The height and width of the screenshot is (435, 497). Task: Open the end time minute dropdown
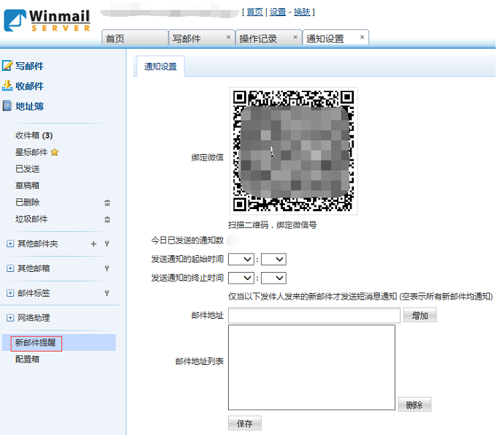coord(273,278)
